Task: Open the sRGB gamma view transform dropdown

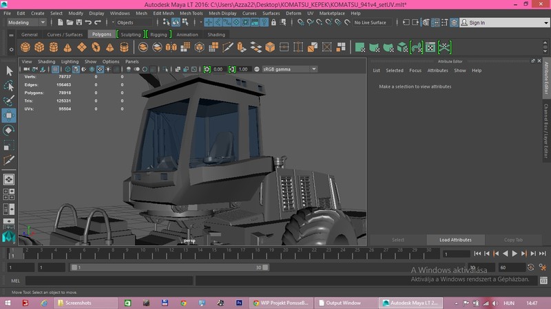Action: 289,69
